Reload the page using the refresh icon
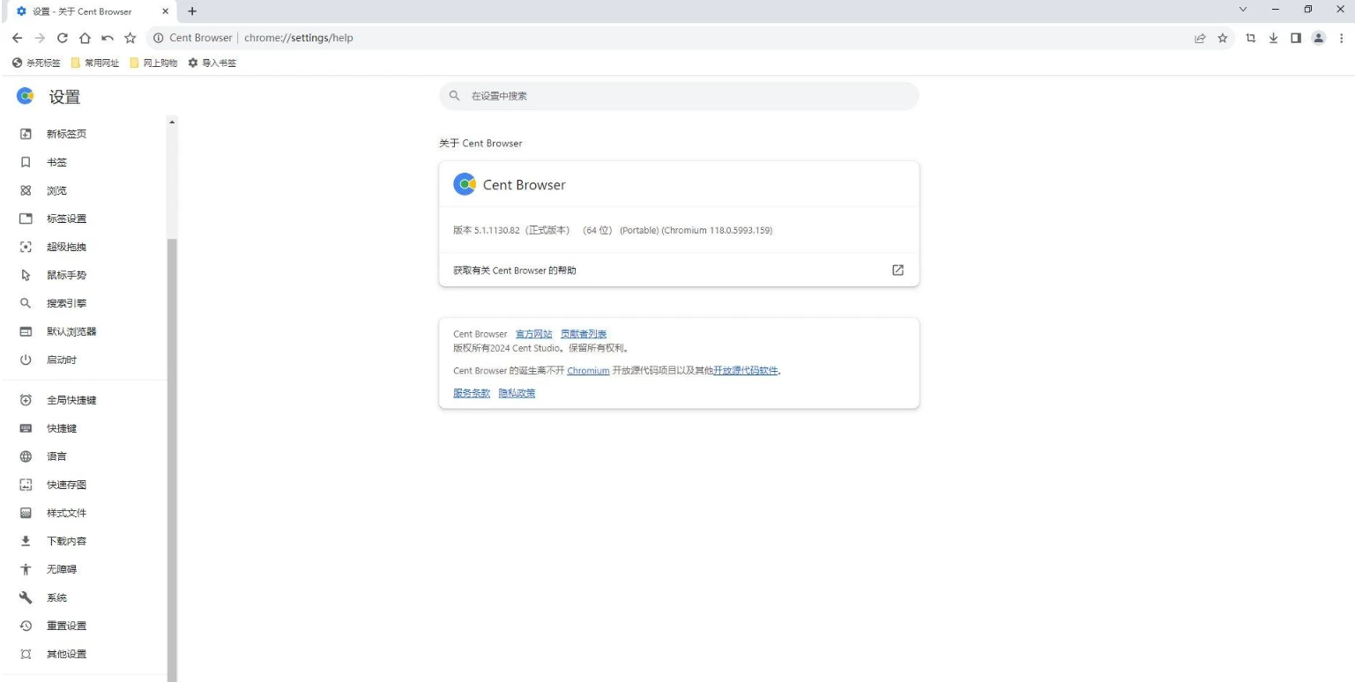The width and height of the screenshot is (1355, 682). click(62, 38)
